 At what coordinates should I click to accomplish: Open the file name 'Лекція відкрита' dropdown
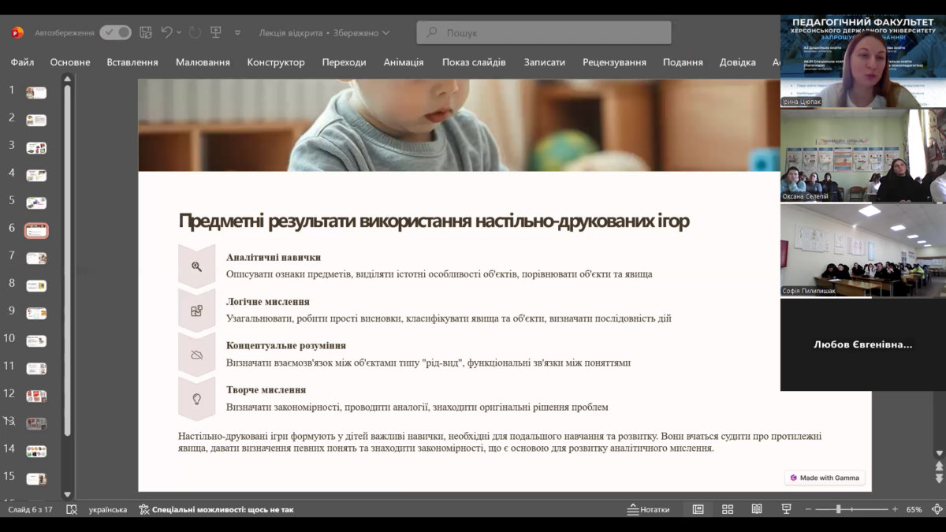[324, 33]
